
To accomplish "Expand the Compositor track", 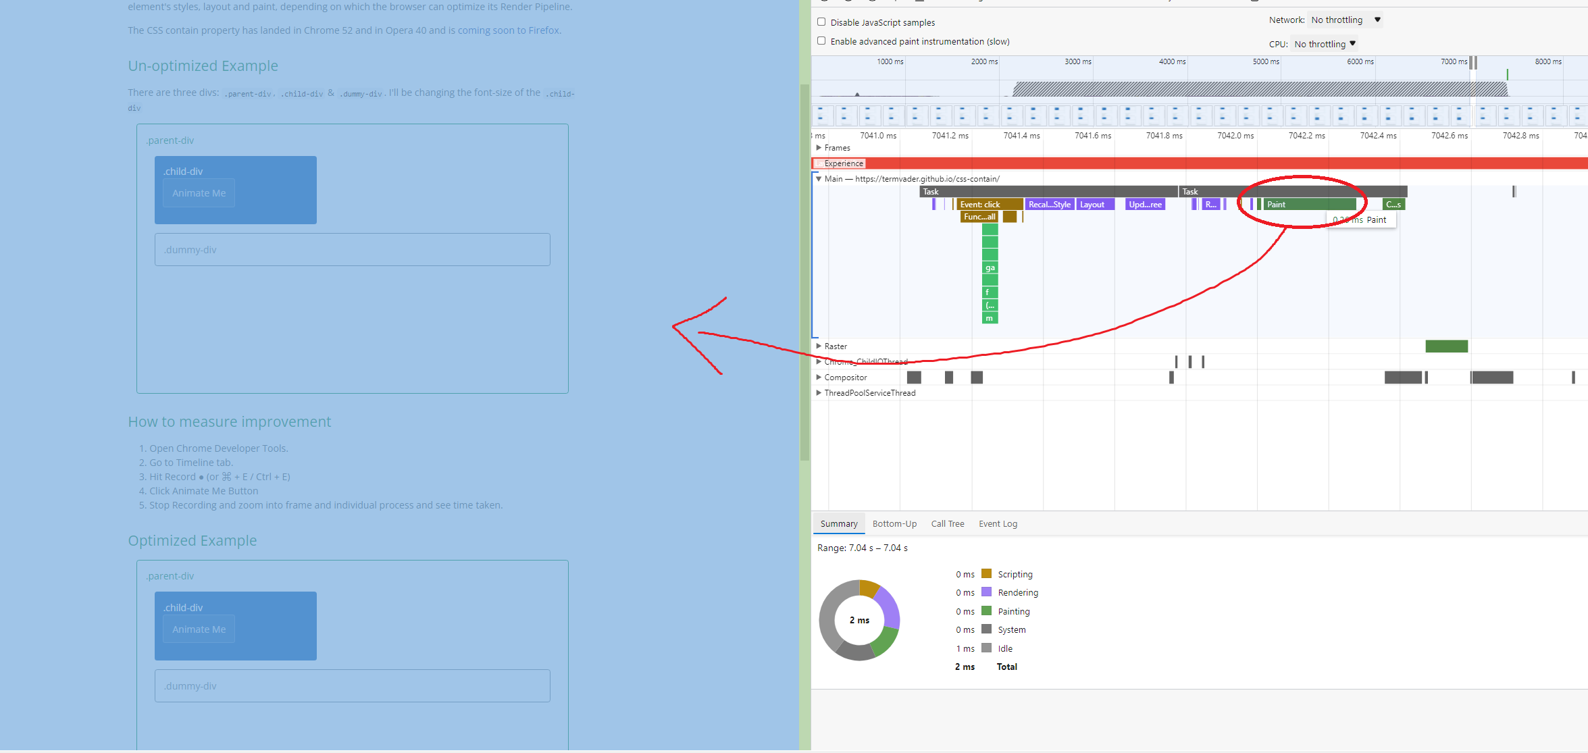I will point(819,378).
